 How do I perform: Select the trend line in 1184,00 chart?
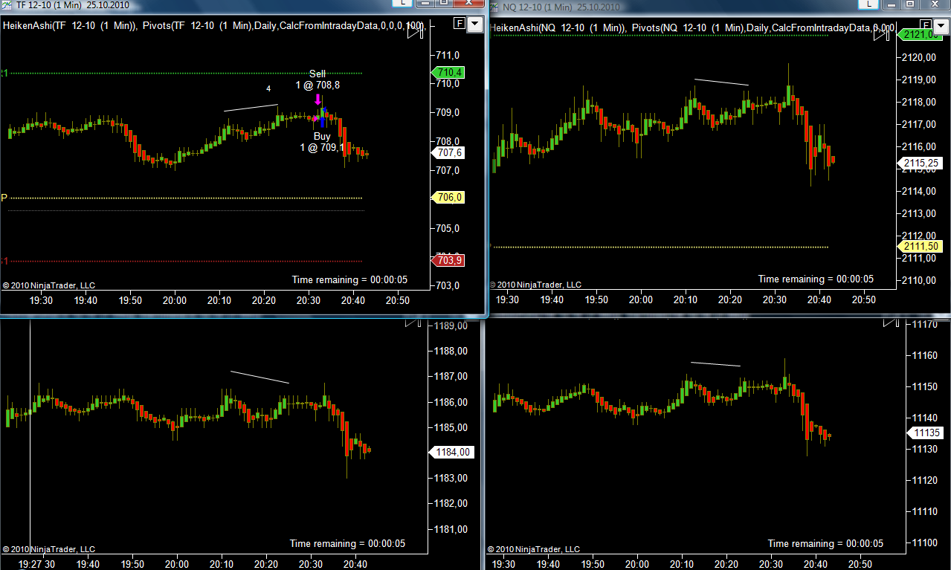click(x=259, y=377)
